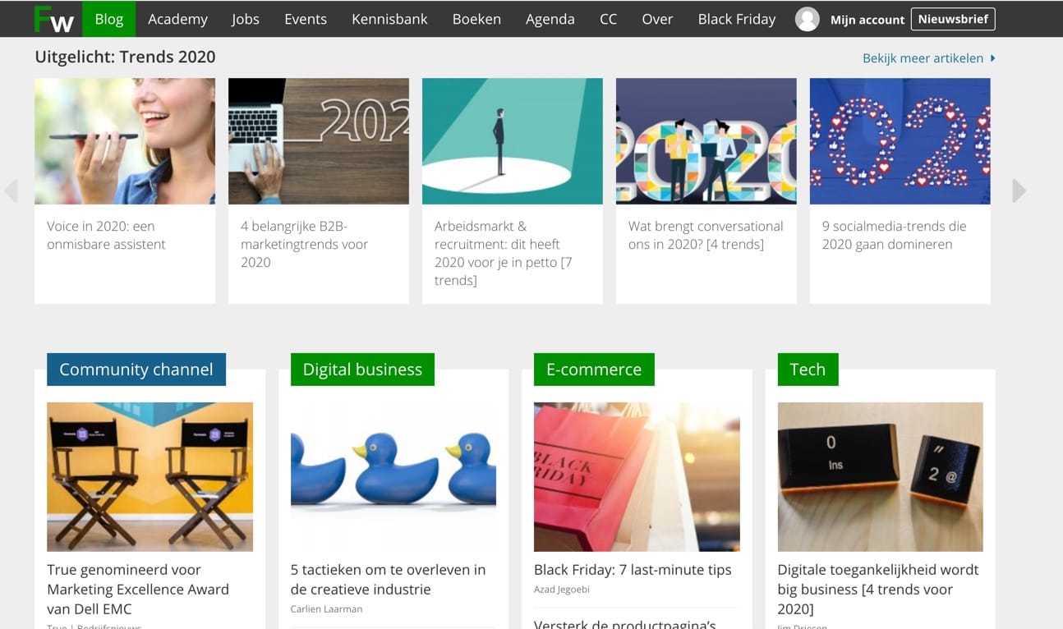The height and width of the screenshot is (629, 1063).
Task: Open the user account avatar icon
Action: pos(807,19)
